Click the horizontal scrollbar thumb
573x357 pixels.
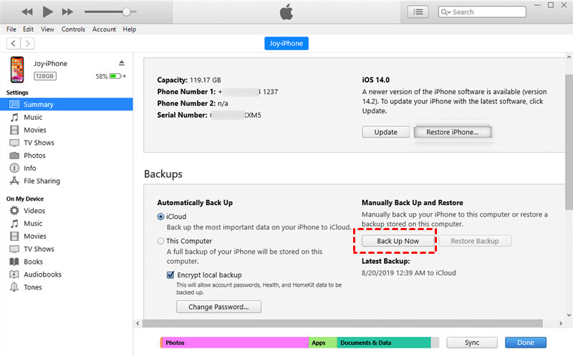tap(342, 323)
